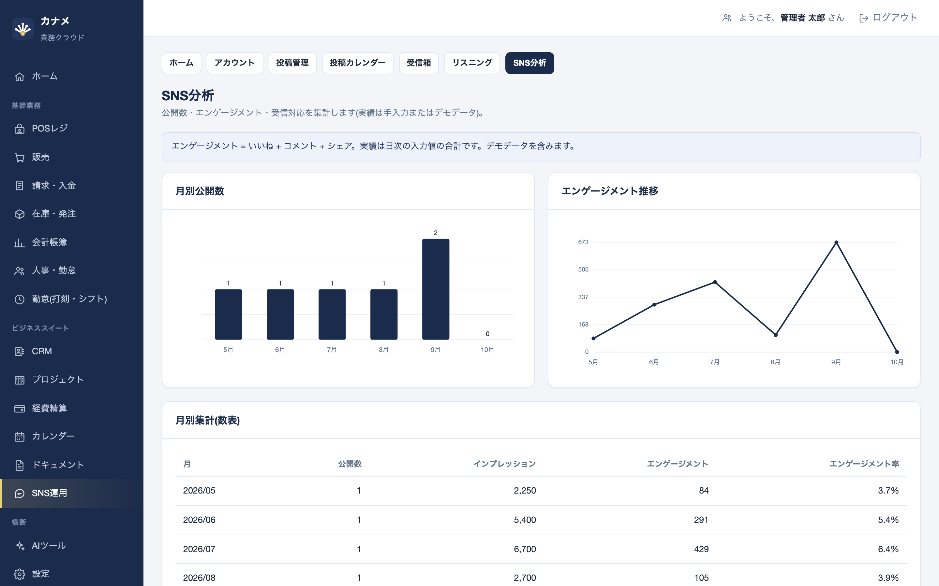
Task: Click the インプレッション column header
Action: pos(504,464)
